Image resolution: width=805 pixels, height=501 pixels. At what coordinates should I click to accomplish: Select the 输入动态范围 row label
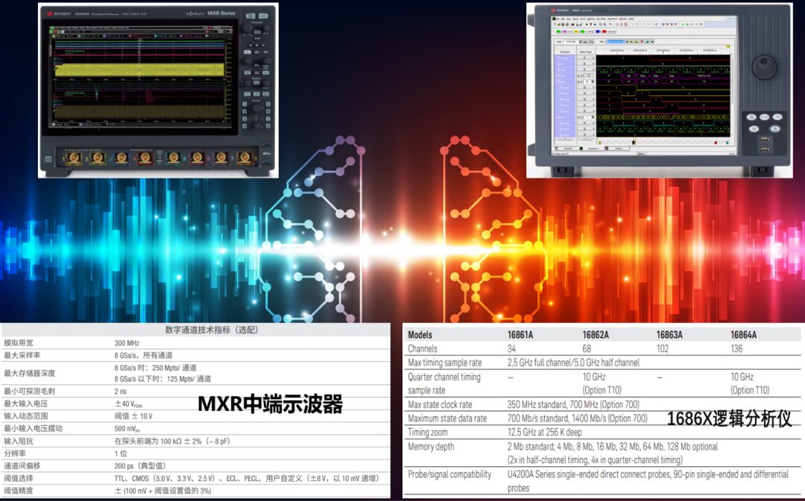(25, 416)
